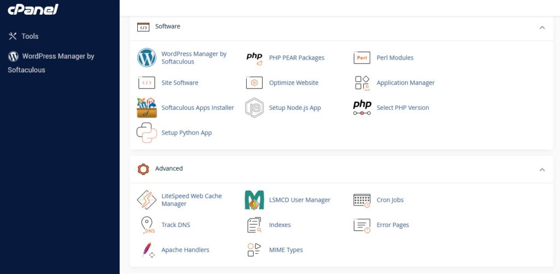Open the Setup Node.js App link
This screenshot has width=560, height=274.
pyautogui.click(x=295, y=108)
